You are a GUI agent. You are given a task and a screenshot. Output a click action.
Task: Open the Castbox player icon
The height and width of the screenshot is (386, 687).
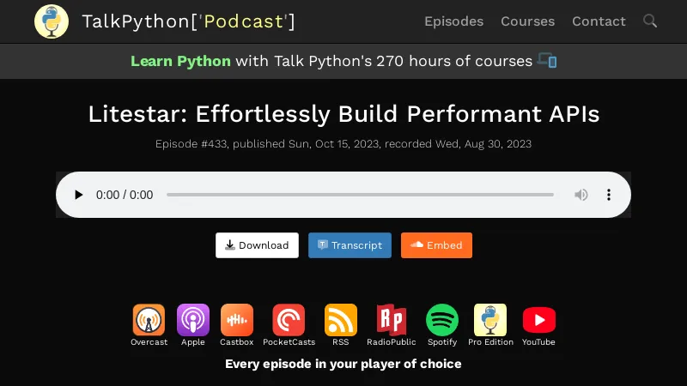pos(236,320)
